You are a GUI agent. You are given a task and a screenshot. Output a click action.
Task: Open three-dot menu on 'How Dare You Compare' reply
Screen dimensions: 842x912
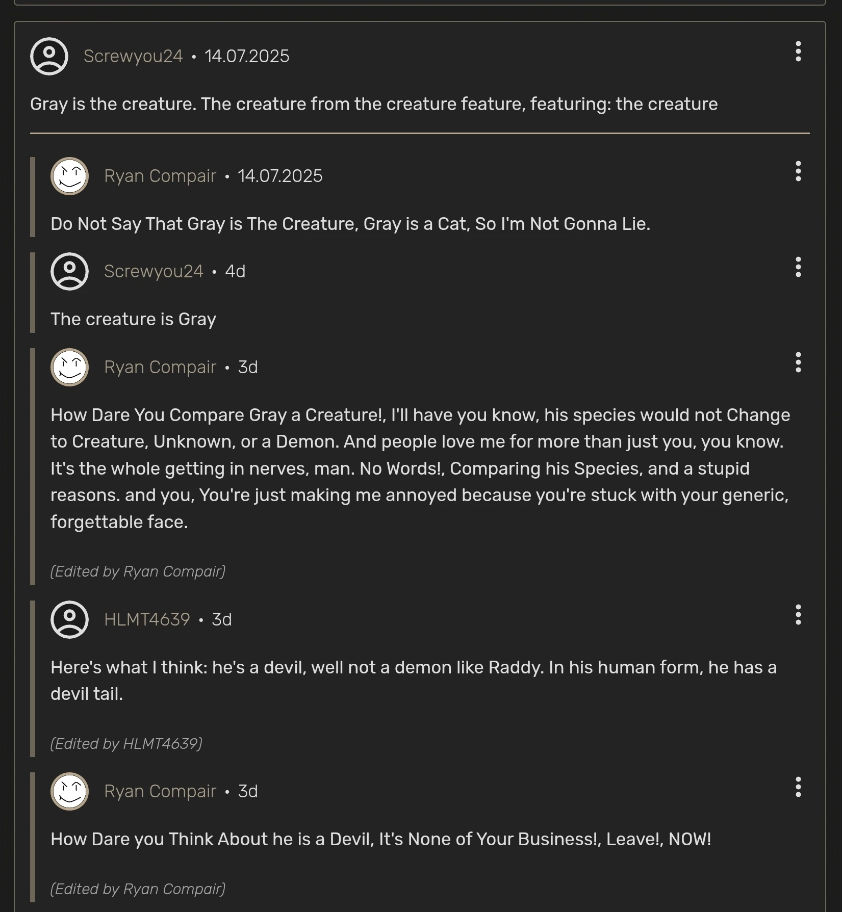(x=798, y=362)
